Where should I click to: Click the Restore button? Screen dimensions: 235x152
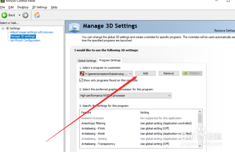(x=192, y=73)
